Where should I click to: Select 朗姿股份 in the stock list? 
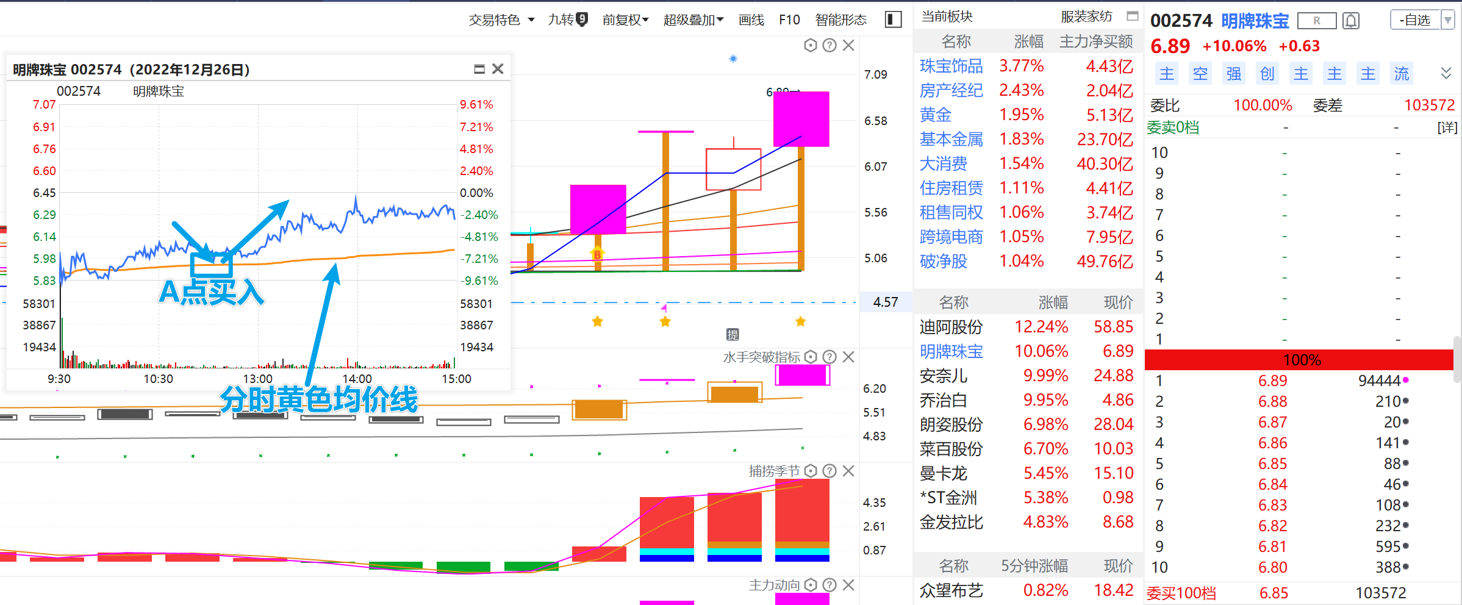point(951,424)
